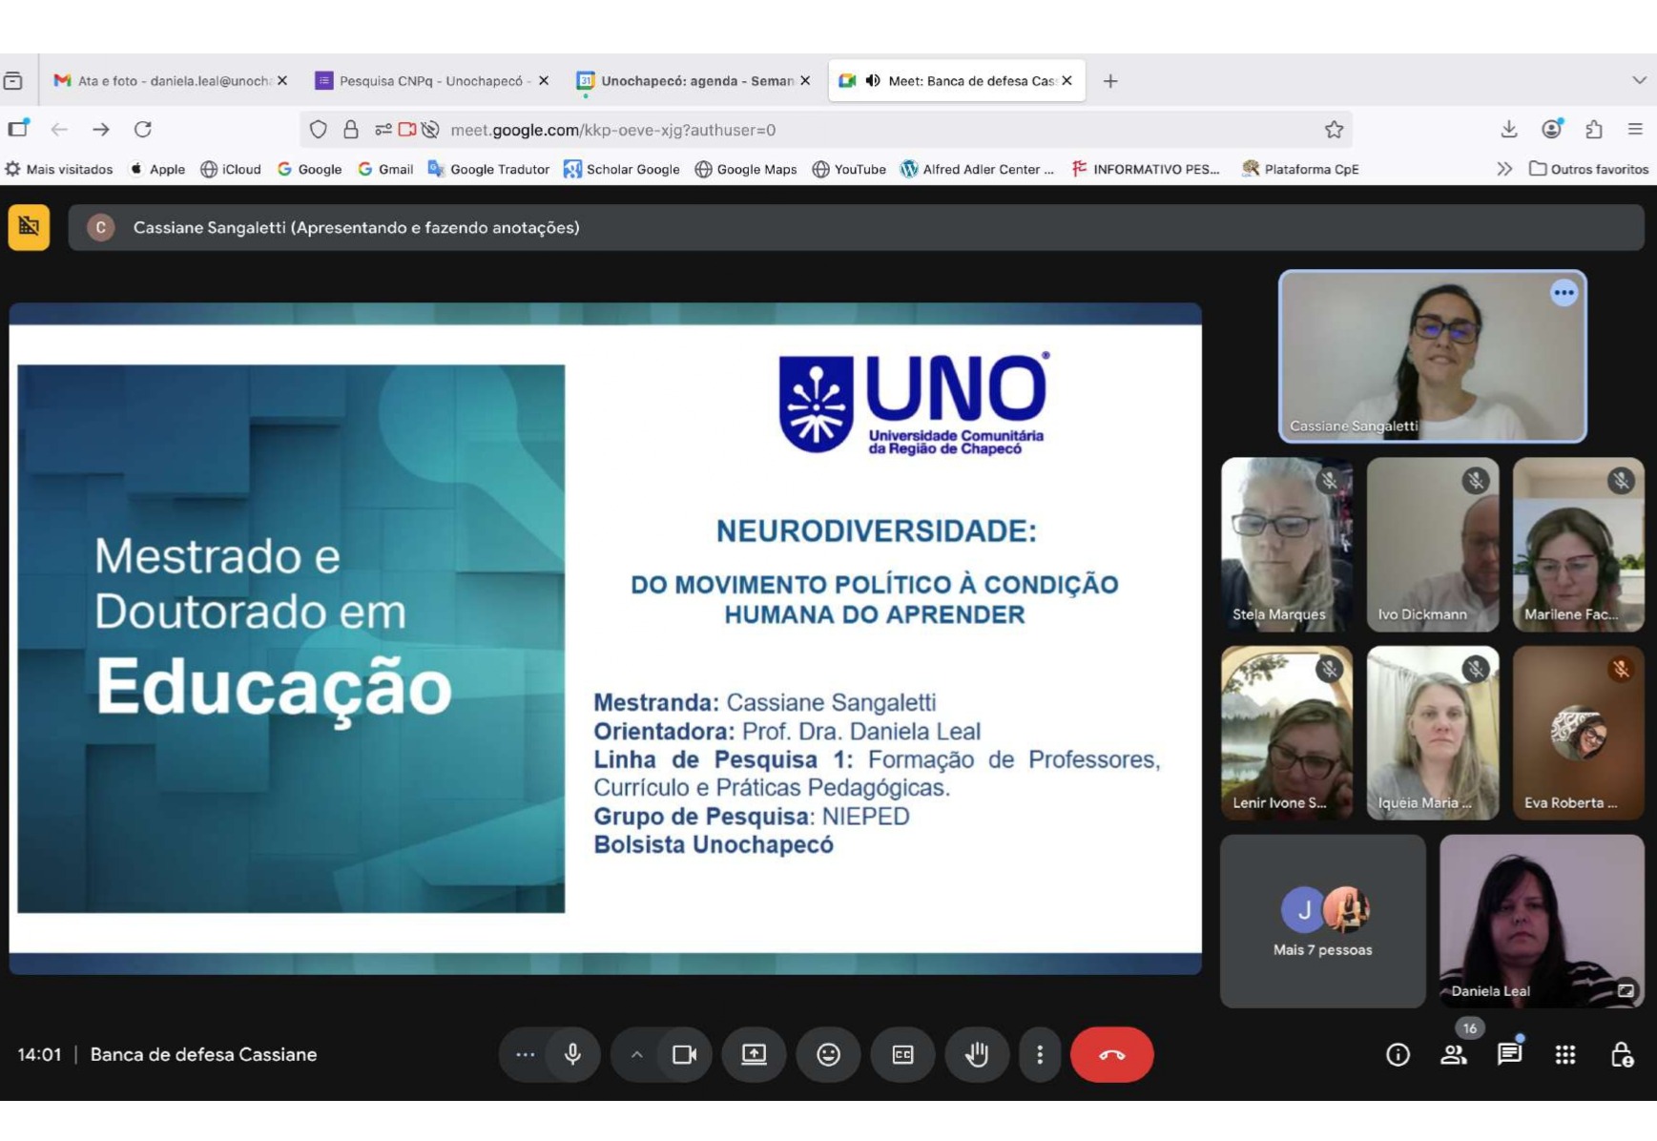Open the activities grid icon
This screenshot has width=1657, height=1141.
coord(1565,1054)
